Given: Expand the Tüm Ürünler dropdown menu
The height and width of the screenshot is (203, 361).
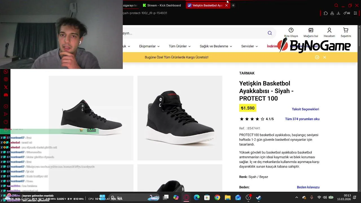Looking at the screenshot, I should point(180,46).
